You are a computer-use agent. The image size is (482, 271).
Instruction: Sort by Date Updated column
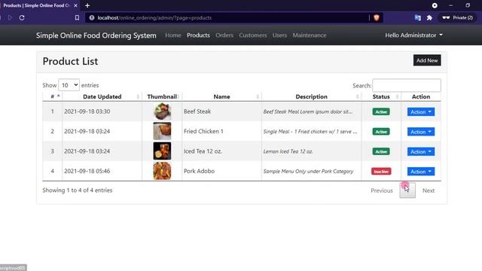[x=102, y=96]
